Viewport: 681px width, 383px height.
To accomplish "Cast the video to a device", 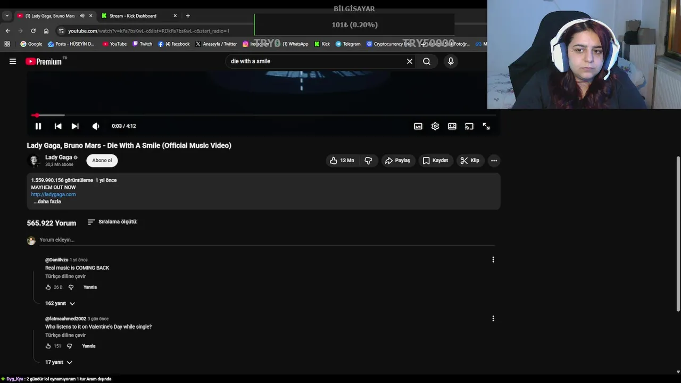I will [469, 126].
